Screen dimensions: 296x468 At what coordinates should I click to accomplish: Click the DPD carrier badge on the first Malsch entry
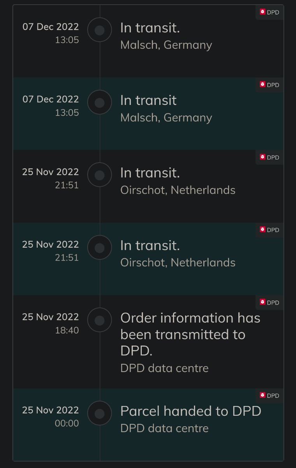270,12
